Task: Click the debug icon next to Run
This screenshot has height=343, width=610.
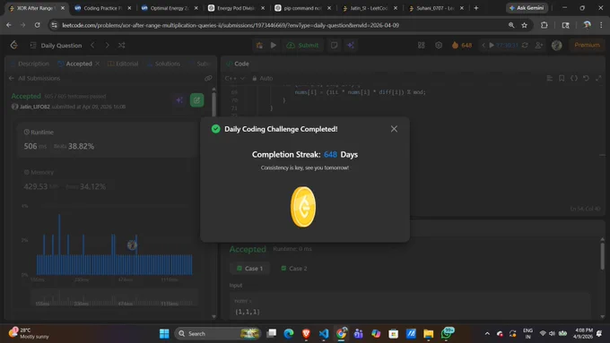Action: [259, 46]
